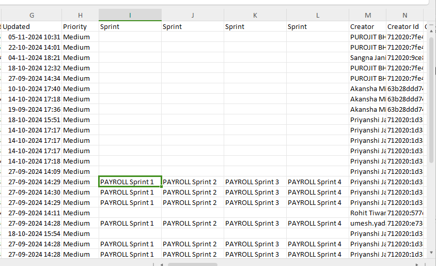Select 'PAYROLL Sprint 2' in the 27-09-2024 14:30 row

coord(192,192)
